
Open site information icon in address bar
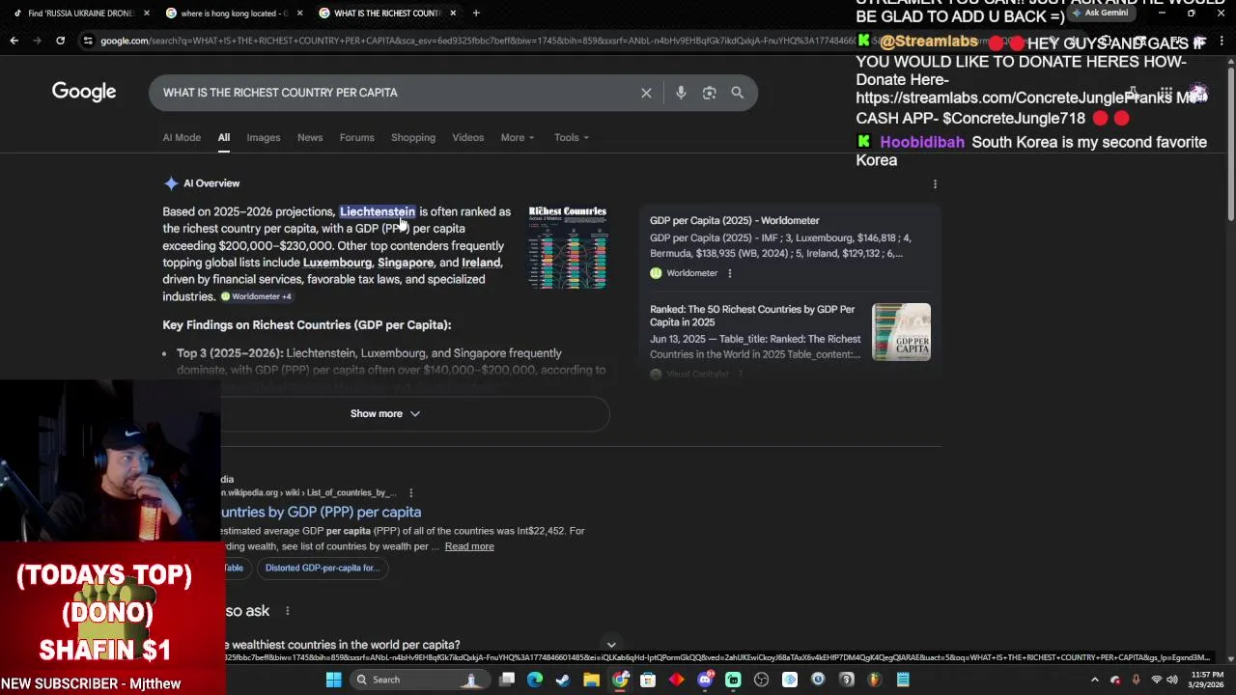point(88,41)
